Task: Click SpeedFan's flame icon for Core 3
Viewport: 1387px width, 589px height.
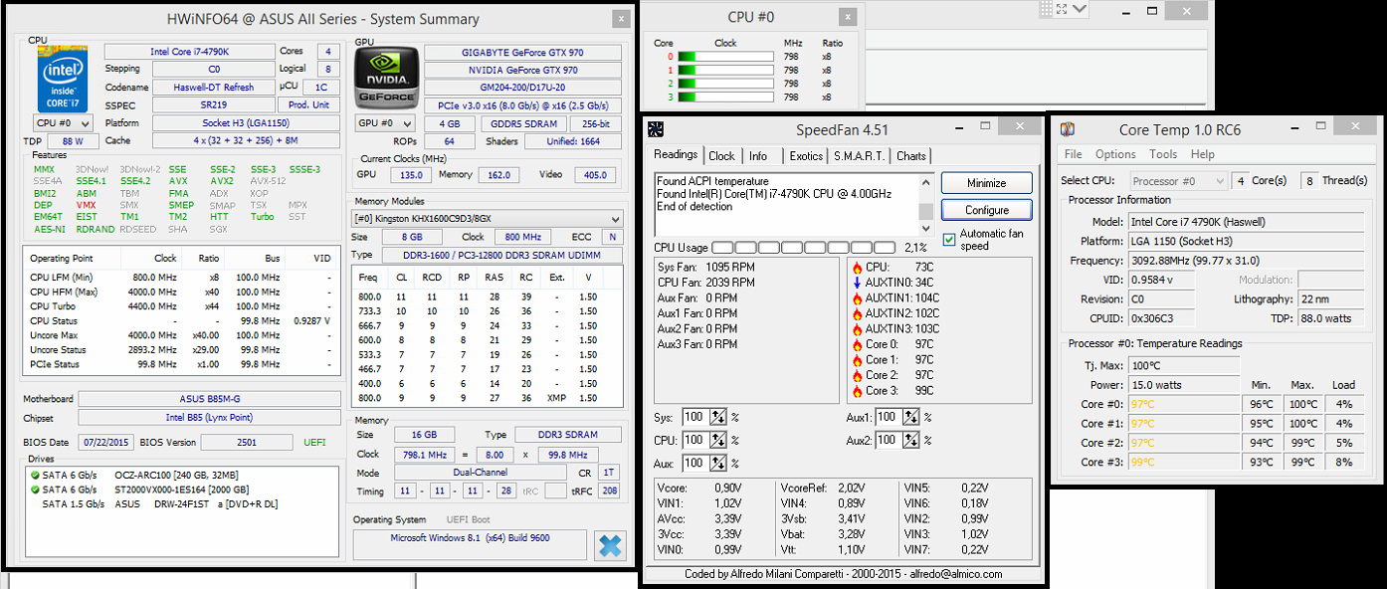Action: (857, 390)
